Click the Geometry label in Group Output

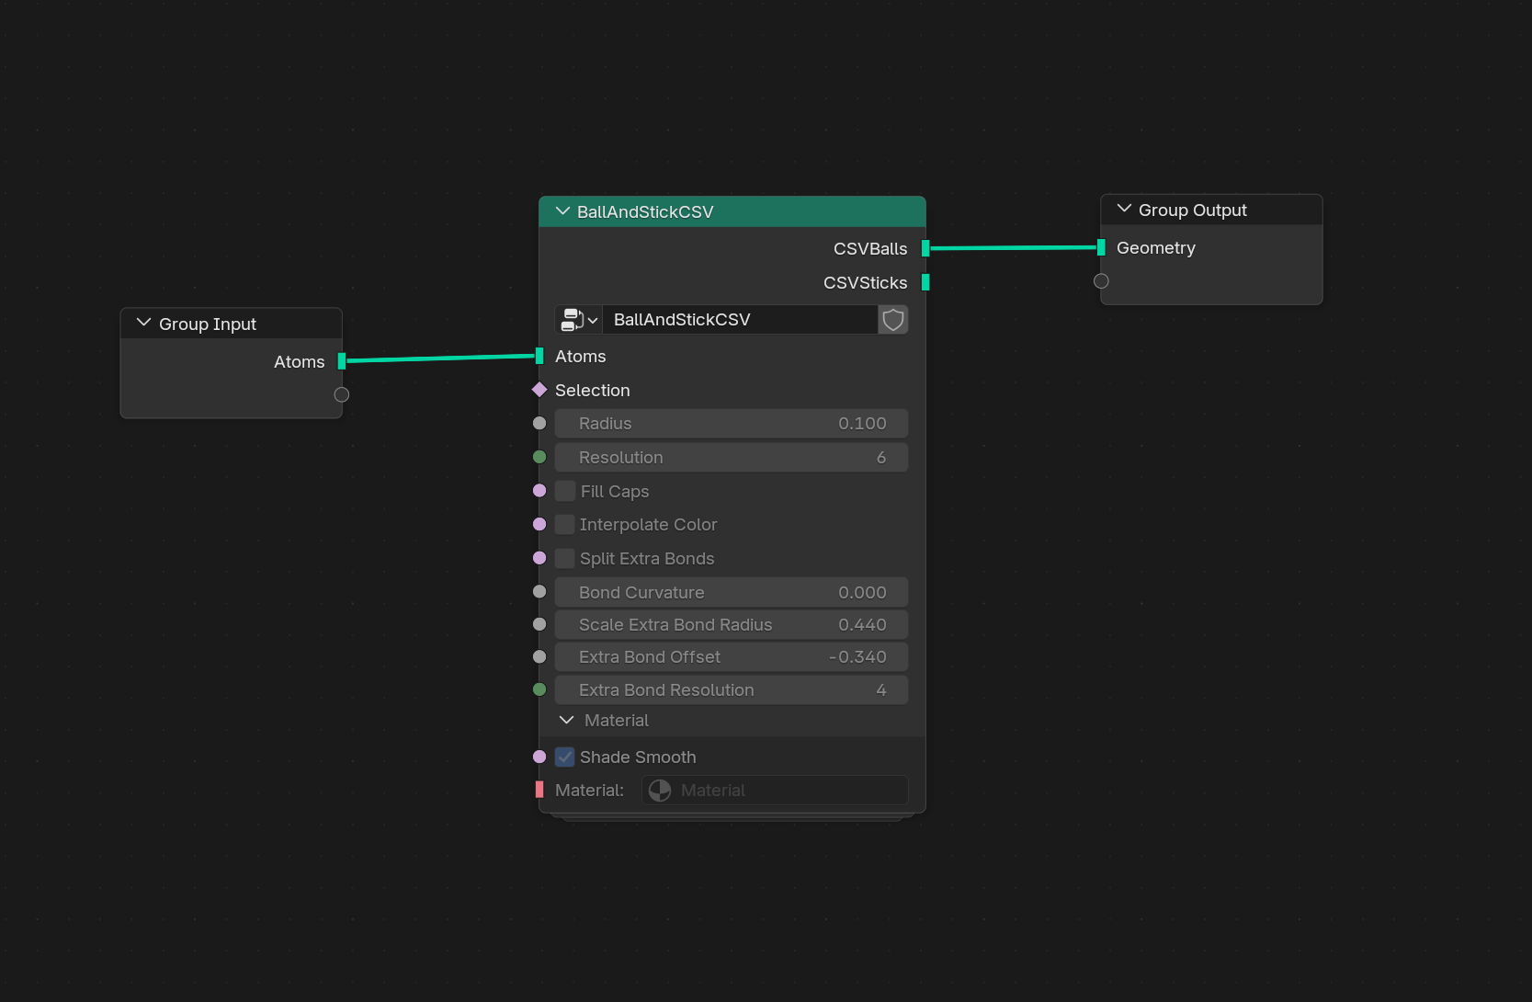click(x=1156, y=248)
